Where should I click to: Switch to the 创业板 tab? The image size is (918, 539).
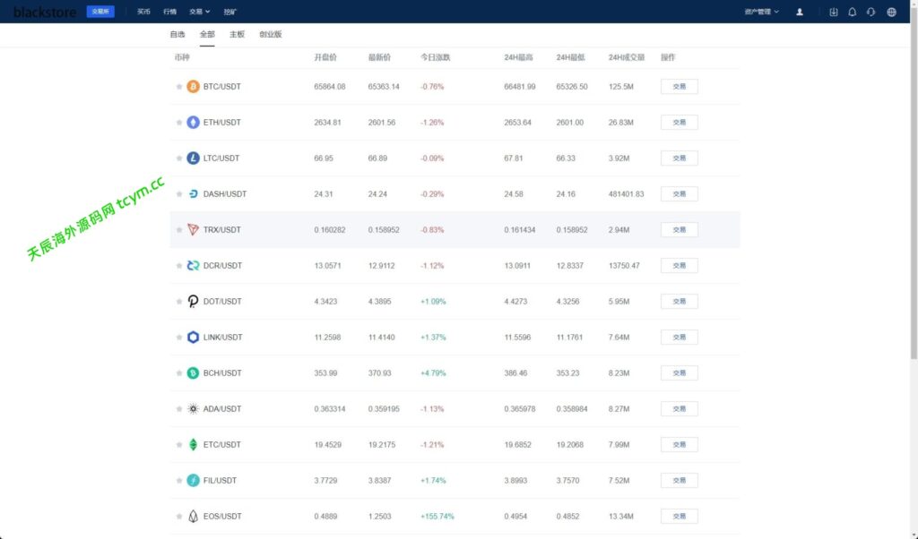click(x=270, y=34)
